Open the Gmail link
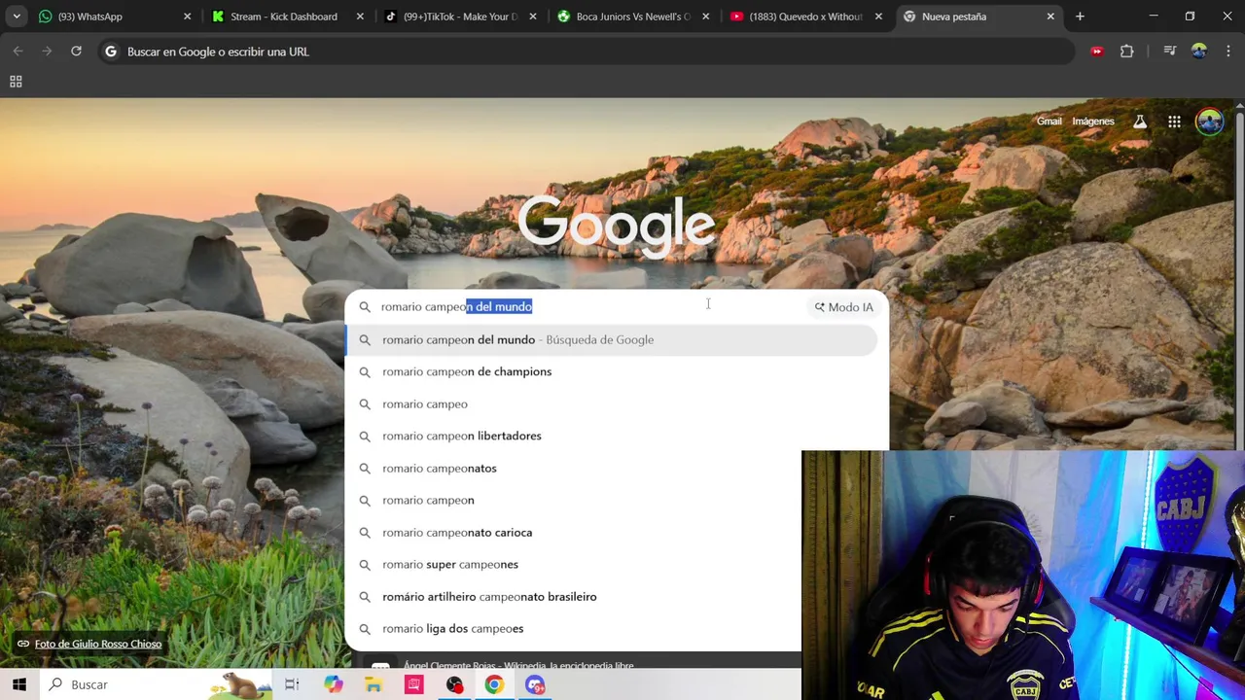The height and width of the screenshot is (700, 1245). [1049, 122]
